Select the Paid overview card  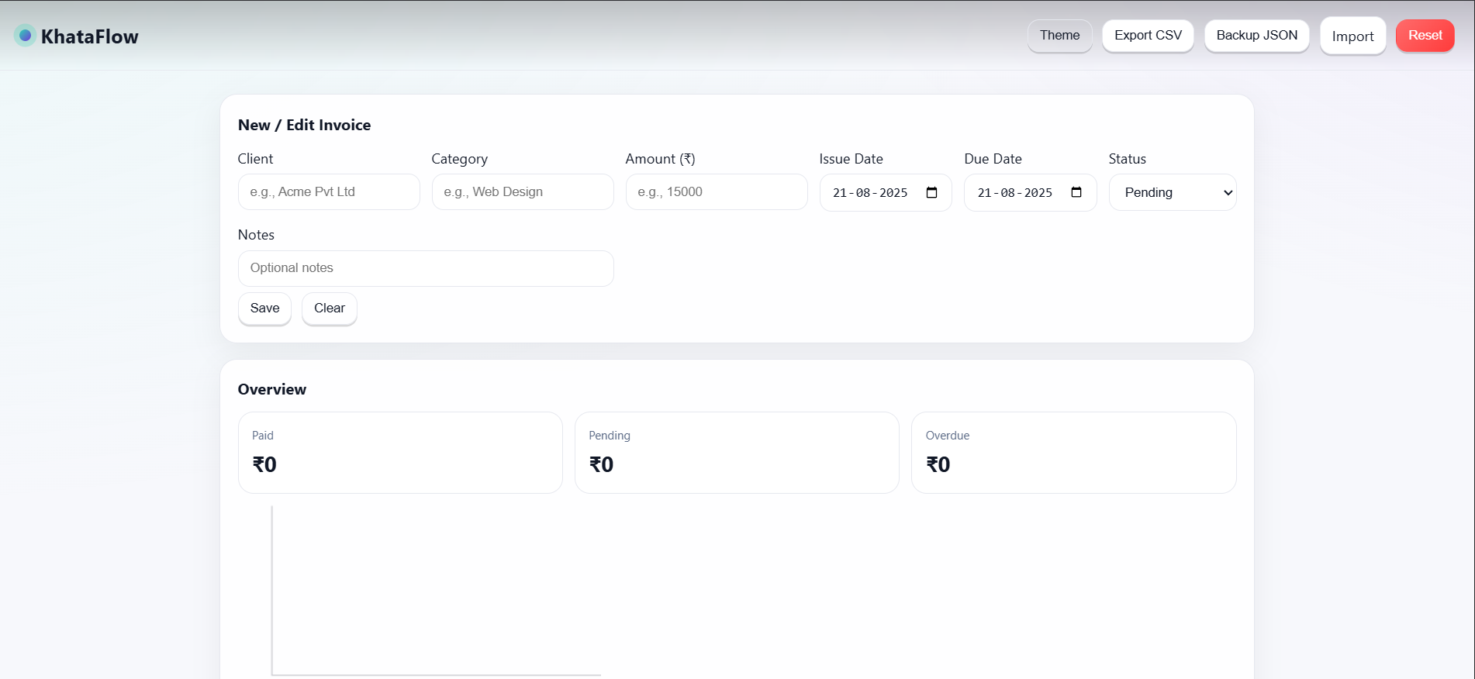pyautogui.click(x=400, y=453)
